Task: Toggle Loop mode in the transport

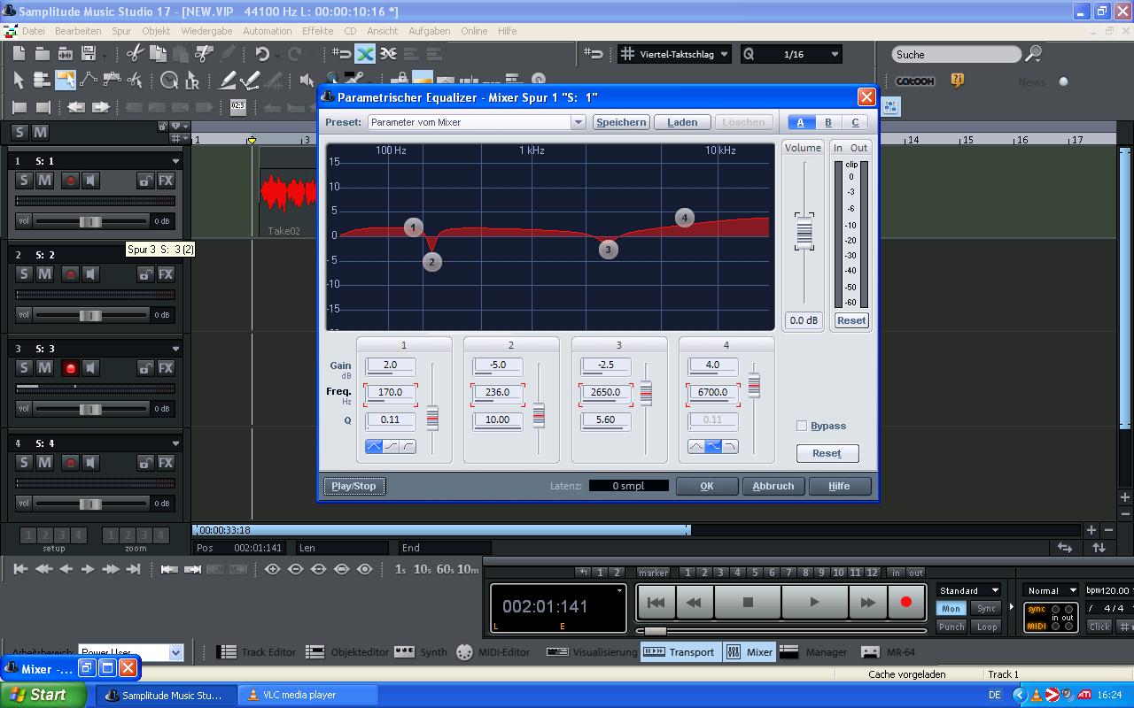Action: click(986, 627)
